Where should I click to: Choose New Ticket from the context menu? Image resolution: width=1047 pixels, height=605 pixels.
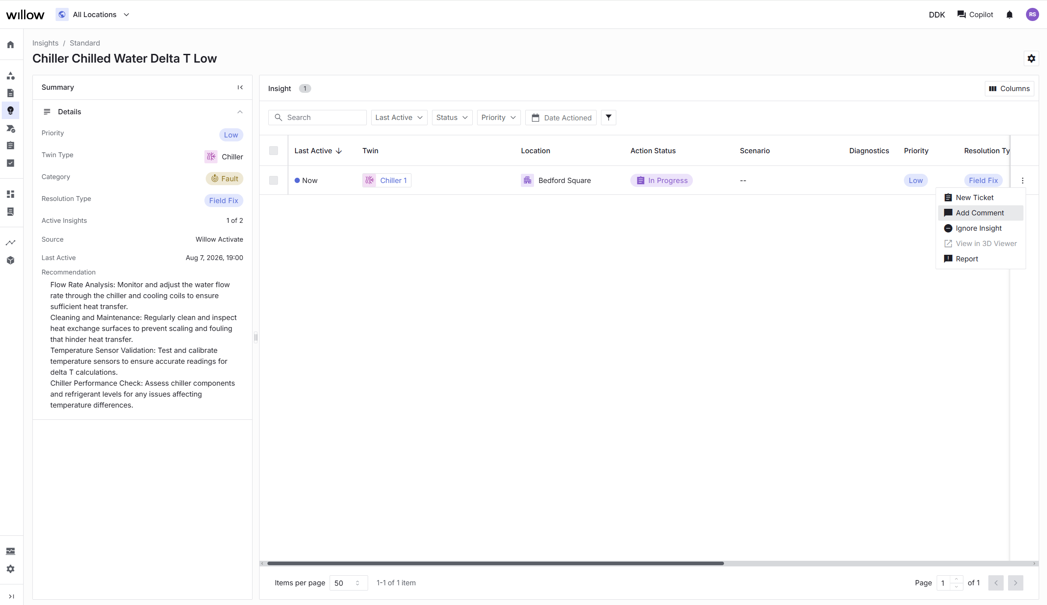(980, 197)
